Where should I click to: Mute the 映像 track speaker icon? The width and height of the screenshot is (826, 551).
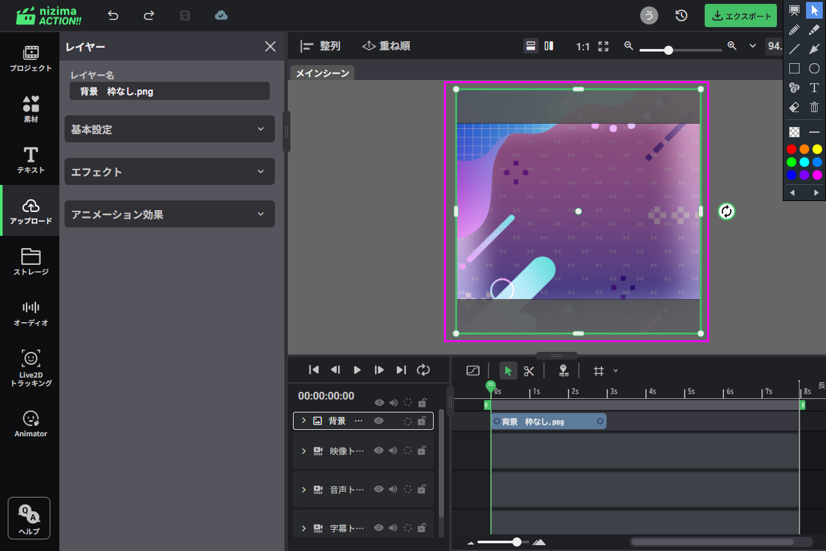coord(393,451)
